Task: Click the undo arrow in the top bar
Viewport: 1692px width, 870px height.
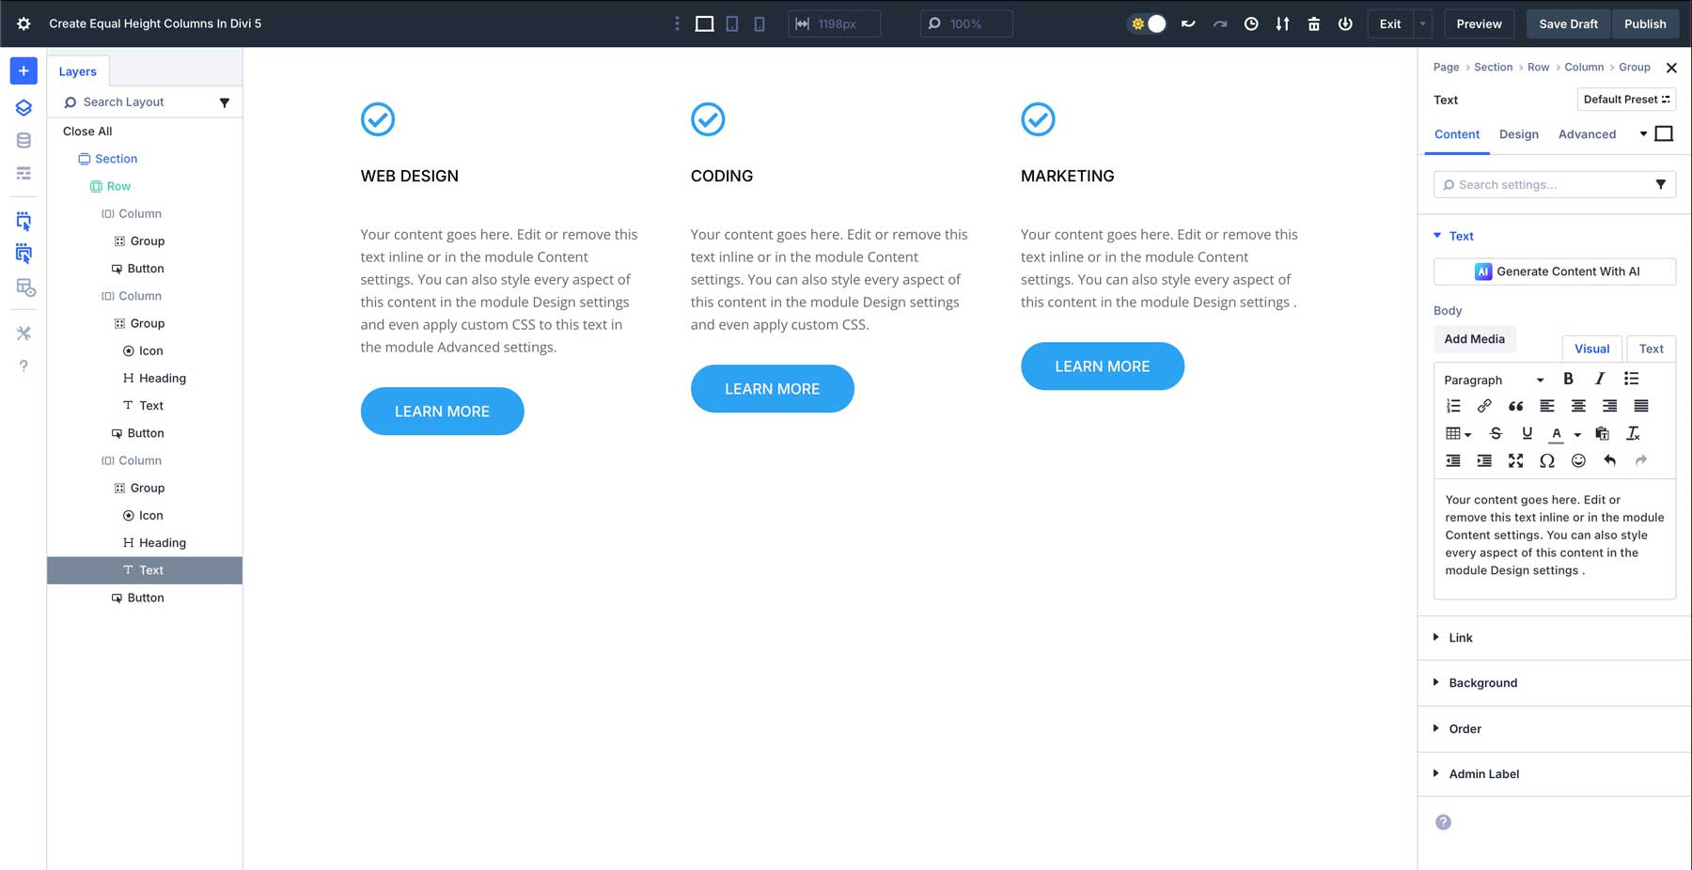Action: 1188,23
